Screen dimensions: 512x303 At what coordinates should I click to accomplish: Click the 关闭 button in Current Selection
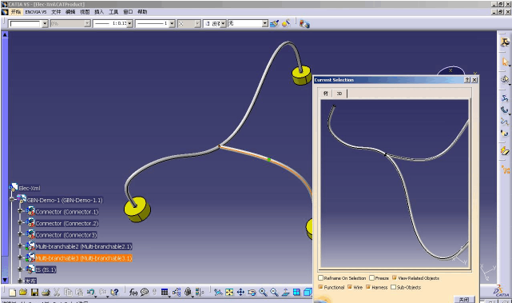pos(463,299)
